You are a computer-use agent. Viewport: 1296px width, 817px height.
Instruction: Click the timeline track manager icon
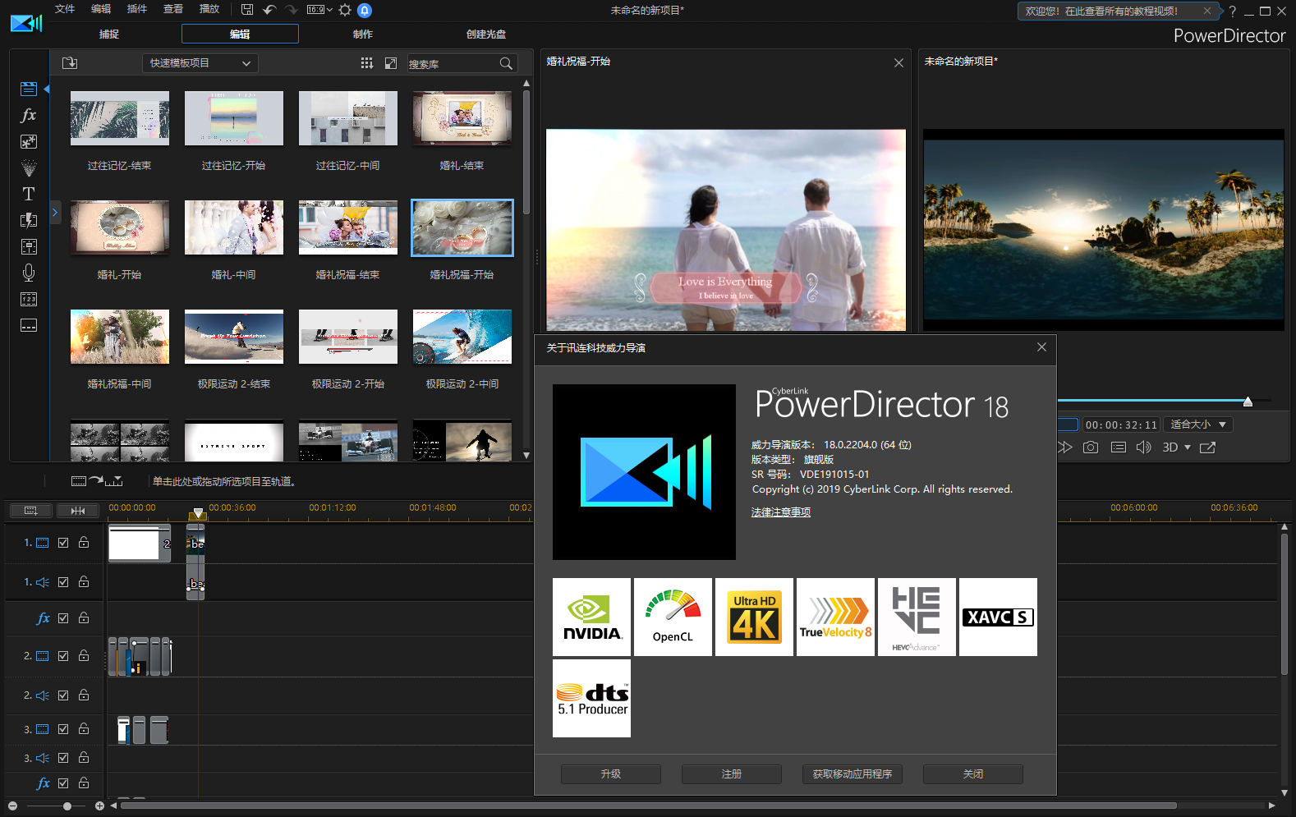31,511
